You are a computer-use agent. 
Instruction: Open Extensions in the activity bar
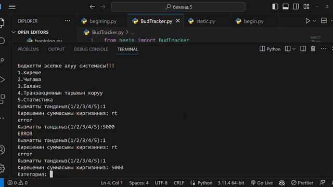[2, 99]
